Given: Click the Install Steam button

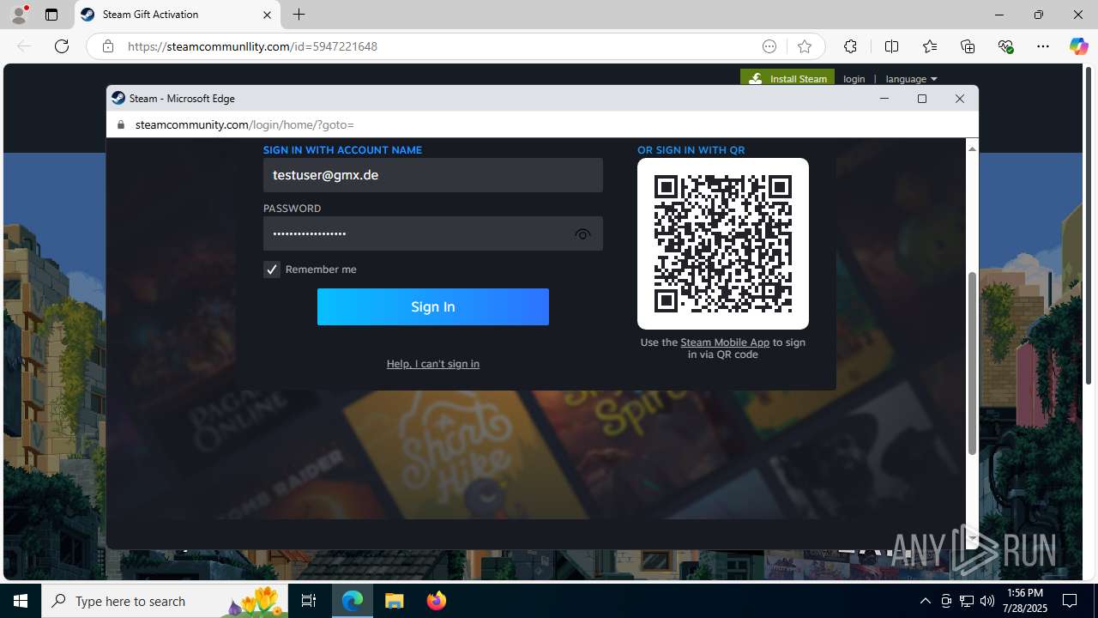Looking at the screenshot, I should tap(787, 78).
